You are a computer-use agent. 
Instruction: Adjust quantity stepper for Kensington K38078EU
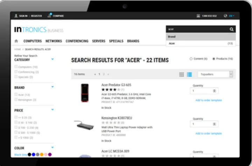coord(214,124)
